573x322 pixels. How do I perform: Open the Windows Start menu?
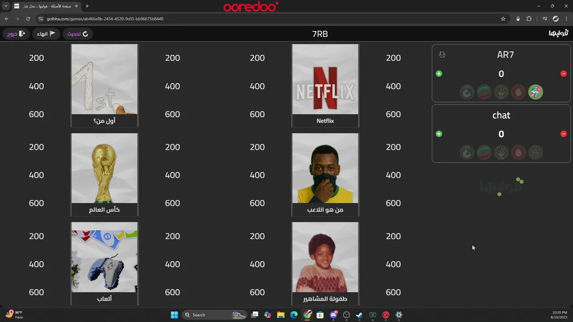coord(174,315)
